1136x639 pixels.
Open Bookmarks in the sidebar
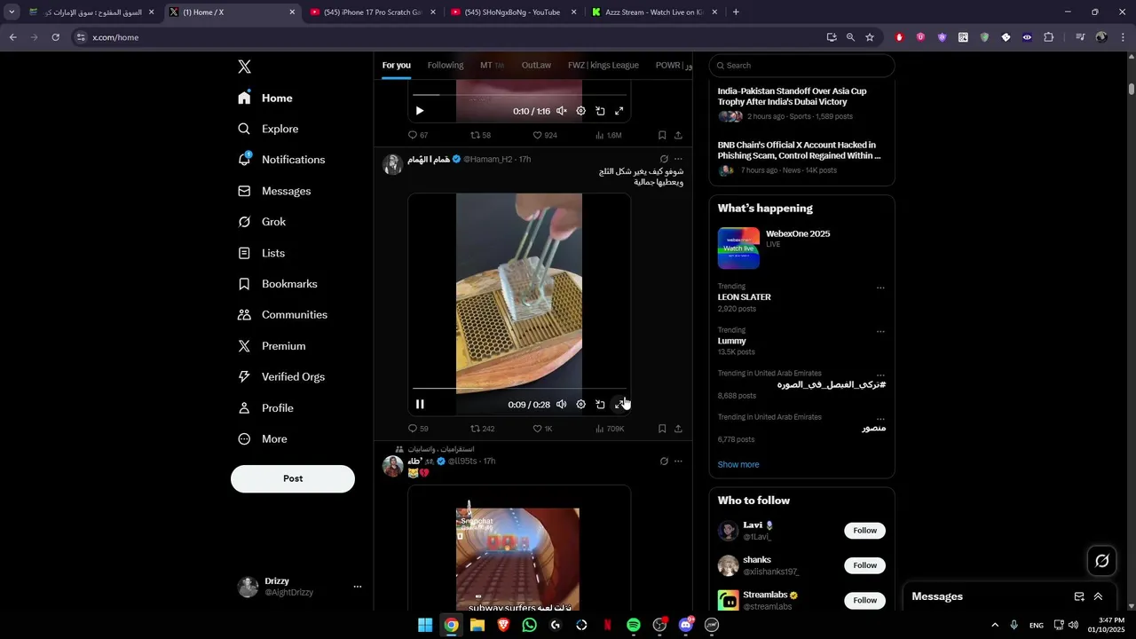[278, 284]
